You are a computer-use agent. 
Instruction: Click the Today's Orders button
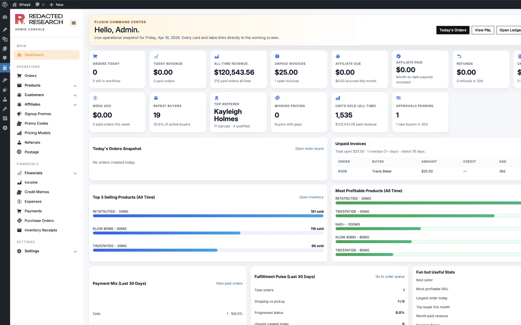pos(453,30)
